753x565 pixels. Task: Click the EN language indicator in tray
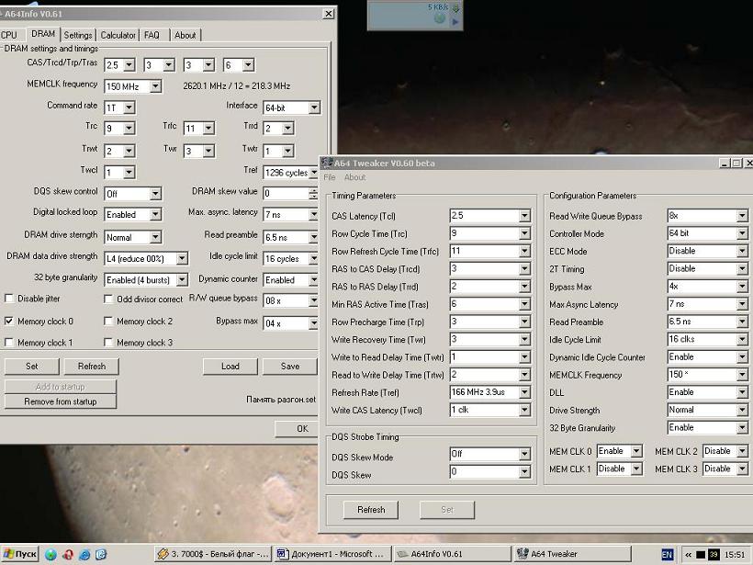tap(668, 554)
